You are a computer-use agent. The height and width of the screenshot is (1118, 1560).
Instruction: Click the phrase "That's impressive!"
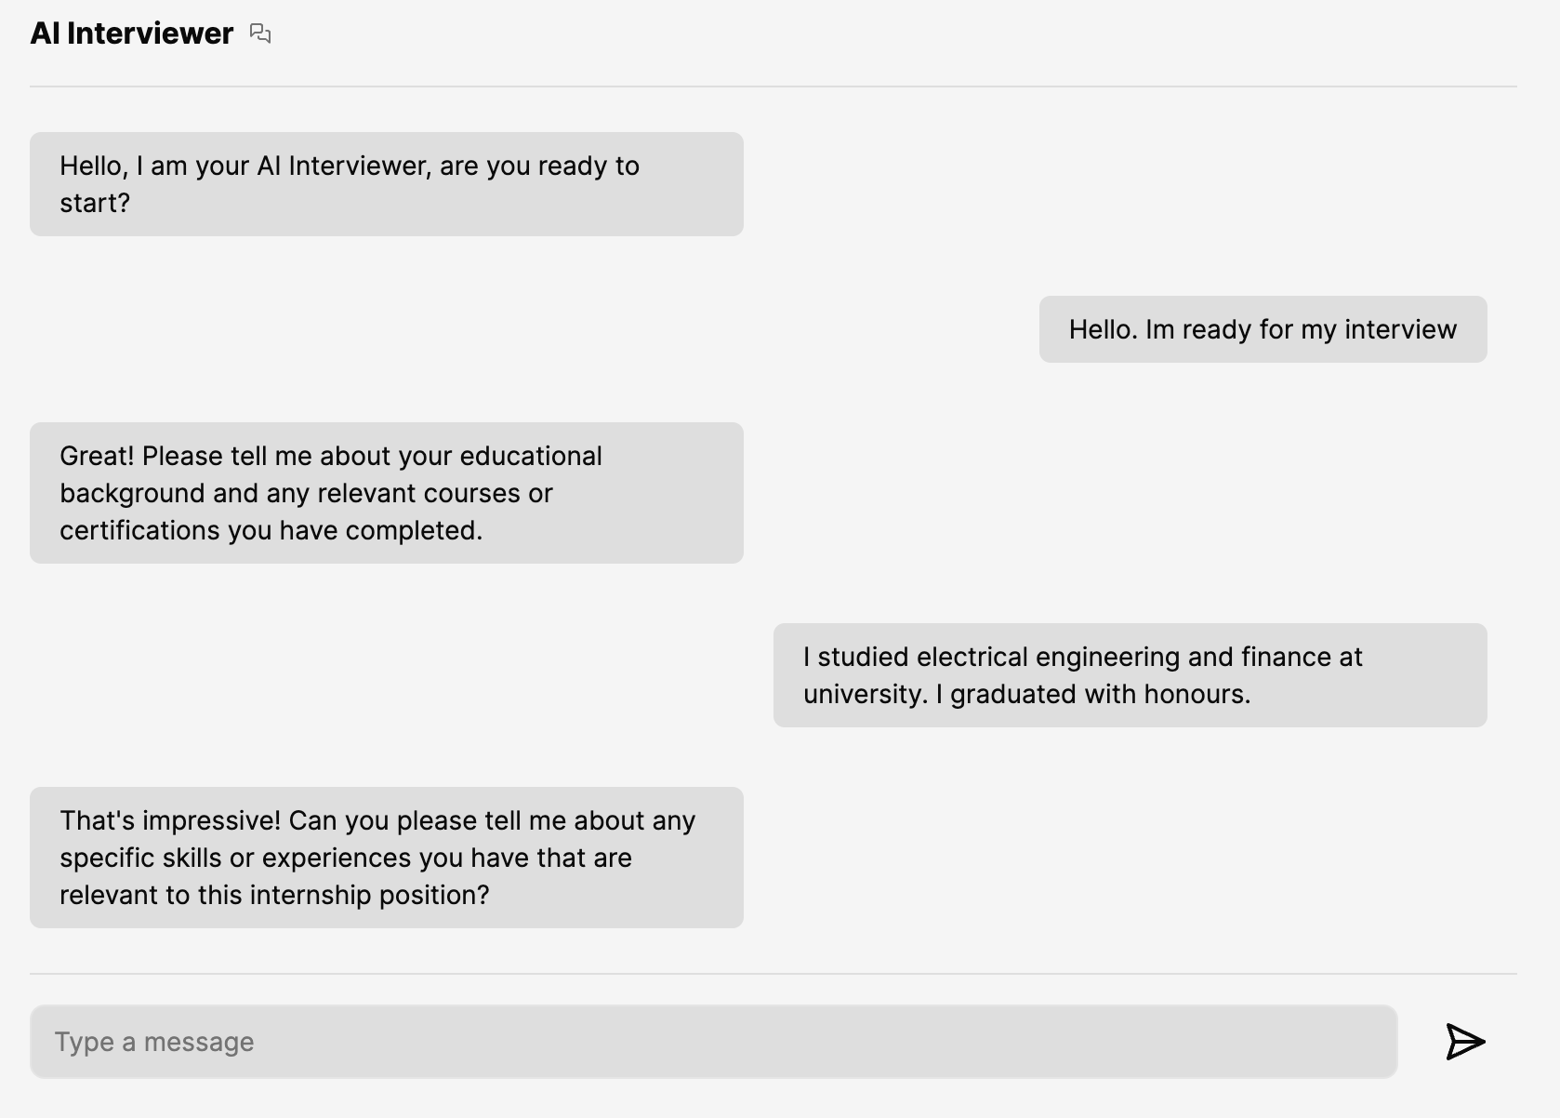pos(169,820)
